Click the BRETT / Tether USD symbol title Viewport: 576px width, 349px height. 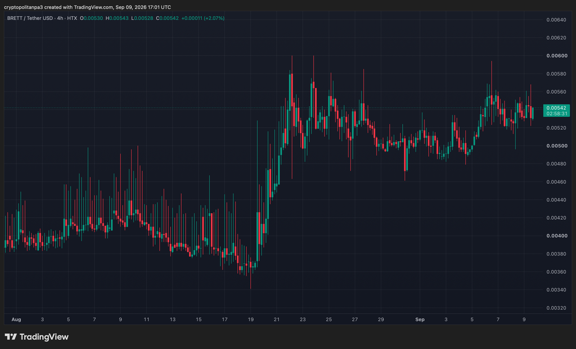[30, 18]
